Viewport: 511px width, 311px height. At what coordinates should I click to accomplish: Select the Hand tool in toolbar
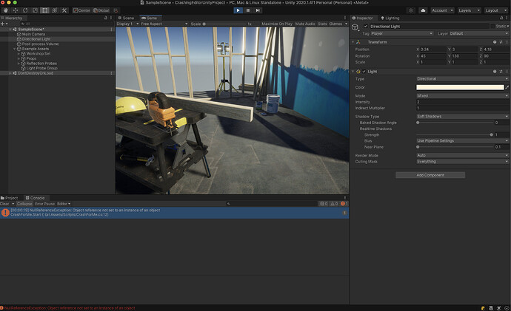pyautogui.click(x=5, y=10)
